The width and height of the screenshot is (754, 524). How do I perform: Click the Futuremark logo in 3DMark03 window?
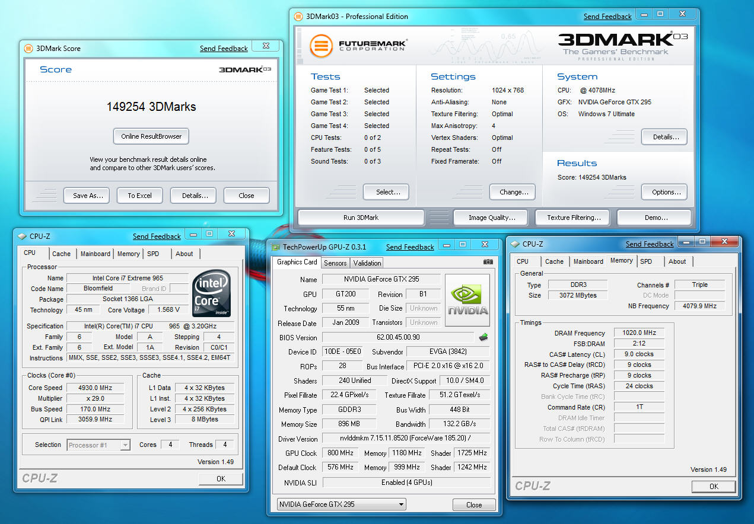[358, 46]
